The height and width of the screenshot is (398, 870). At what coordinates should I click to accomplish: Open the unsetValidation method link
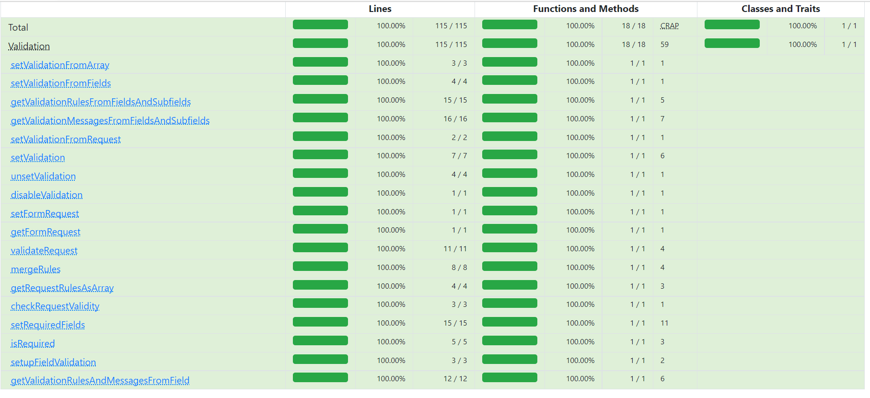click(43, 176)
